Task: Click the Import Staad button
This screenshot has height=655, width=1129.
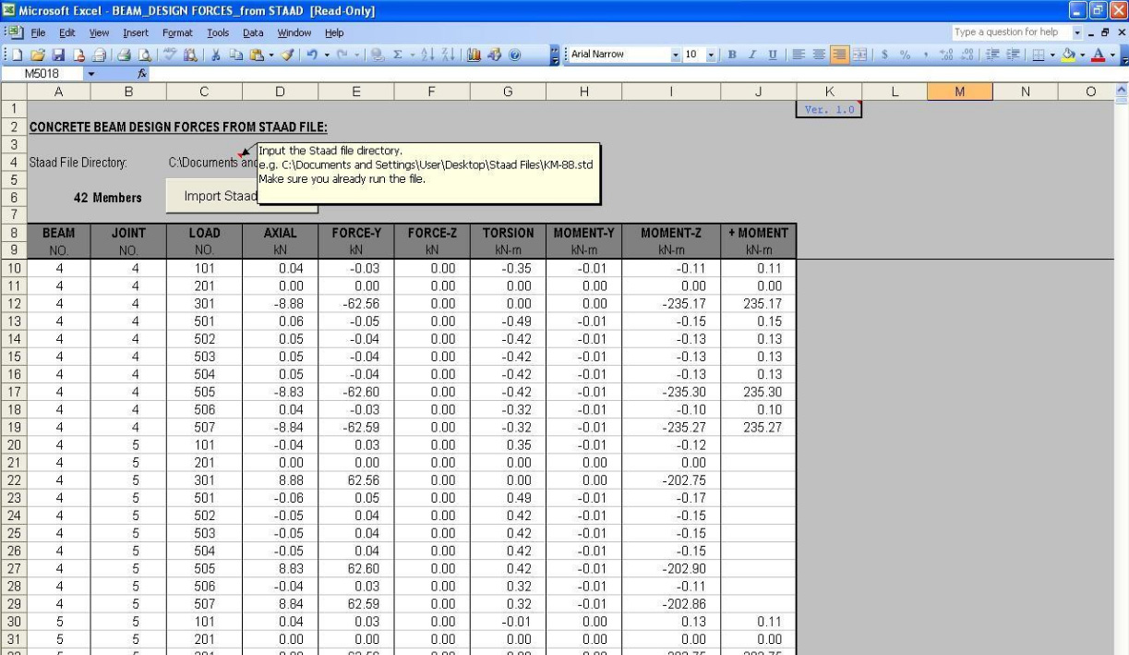Action: 242,196
